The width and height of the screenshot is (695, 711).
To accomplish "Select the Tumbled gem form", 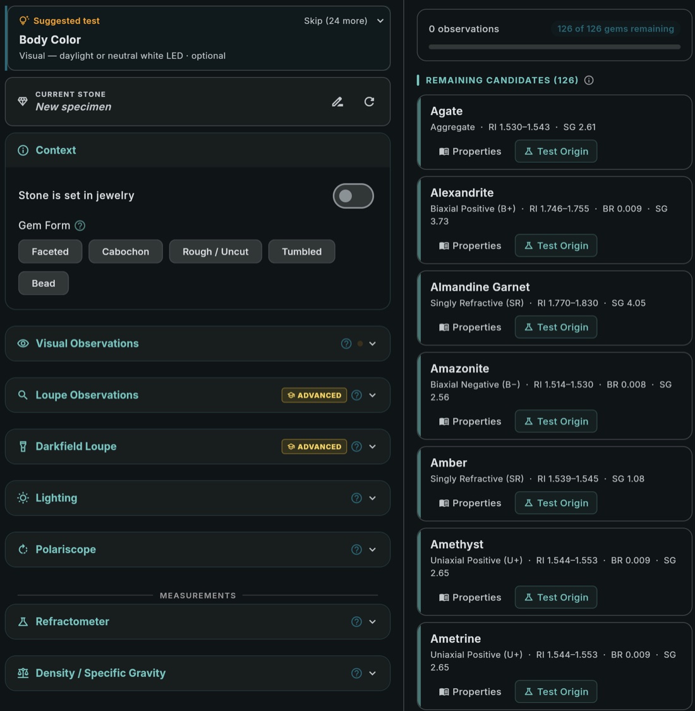I will tap(301, 251).
